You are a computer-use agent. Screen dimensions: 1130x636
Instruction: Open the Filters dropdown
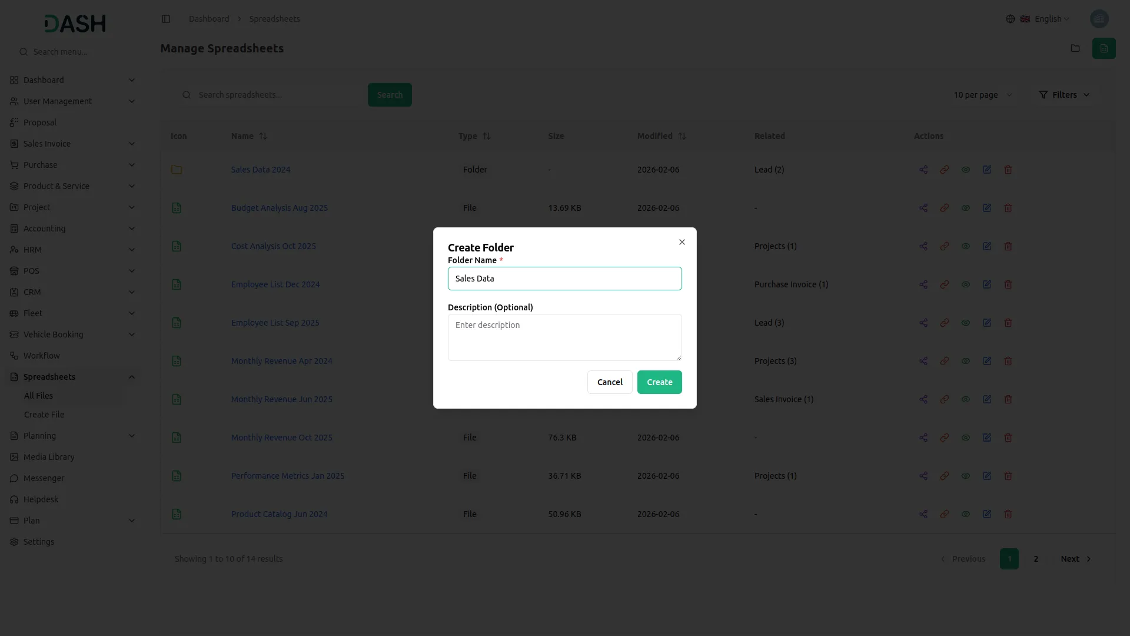[x=1064, y=95]
